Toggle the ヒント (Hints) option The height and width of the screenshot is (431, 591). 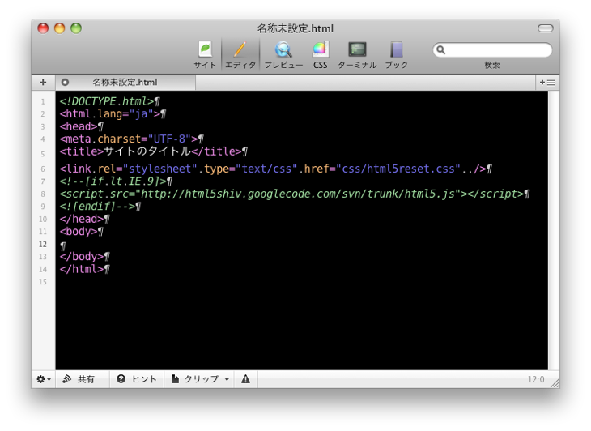[136, 379]
